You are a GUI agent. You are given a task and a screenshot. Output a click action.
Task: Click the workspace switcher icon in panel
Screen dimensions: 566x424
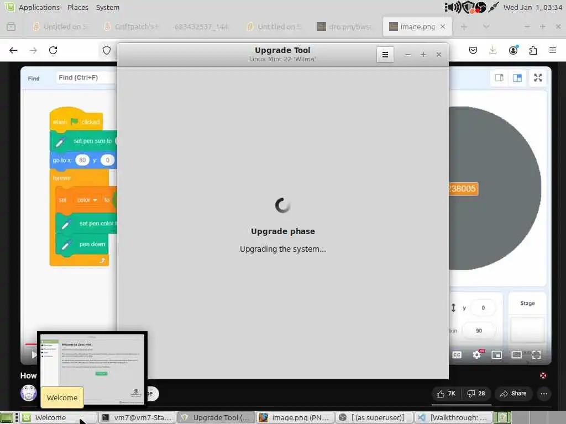tap(502, 417)
